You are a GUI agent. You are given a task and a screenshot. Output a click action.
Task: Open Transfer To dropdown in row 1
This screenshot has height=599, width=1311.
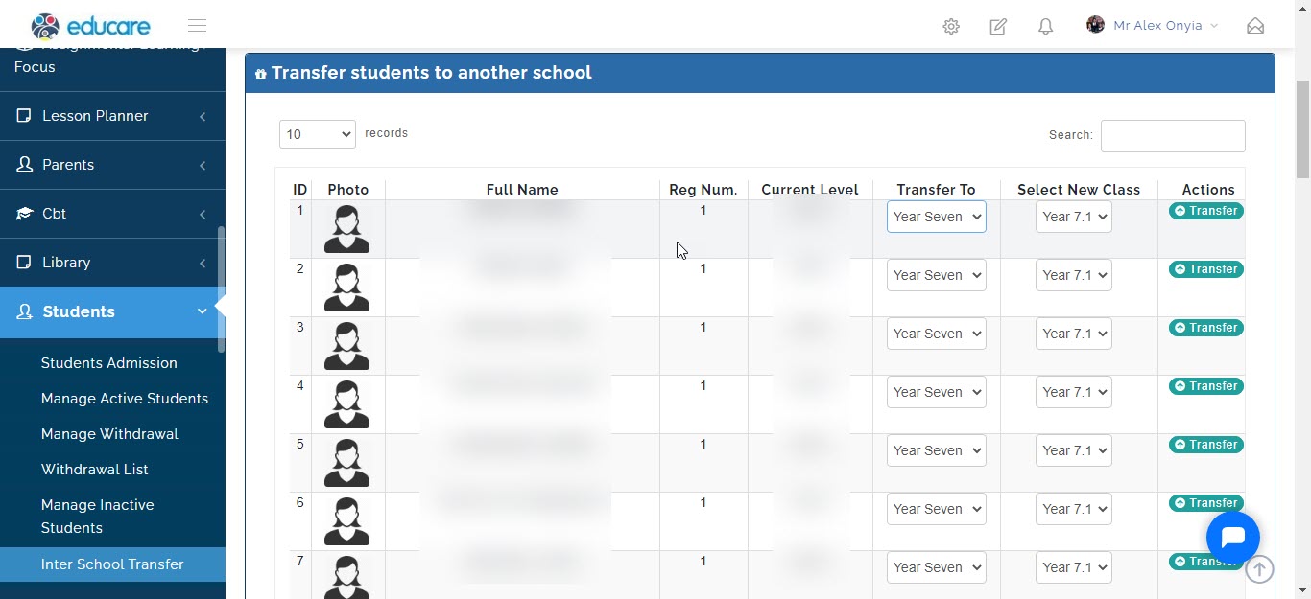(x=936, y=217)
